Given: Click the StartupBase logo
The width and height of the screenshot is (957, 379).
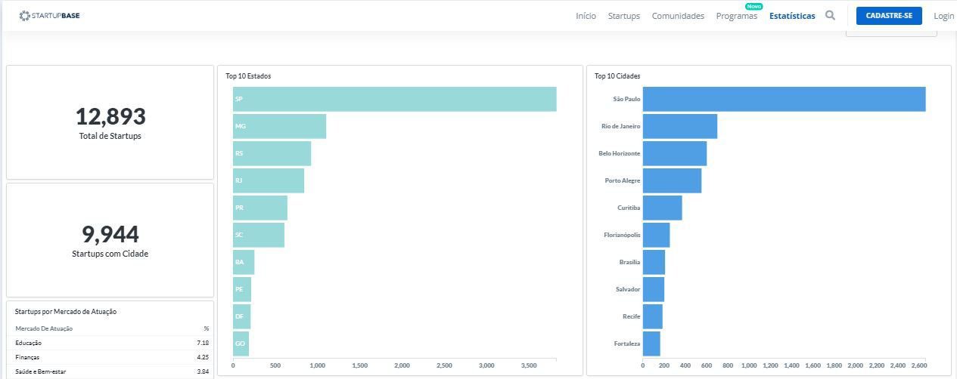Looking at the screenshot, I should [x=49, y=15].
